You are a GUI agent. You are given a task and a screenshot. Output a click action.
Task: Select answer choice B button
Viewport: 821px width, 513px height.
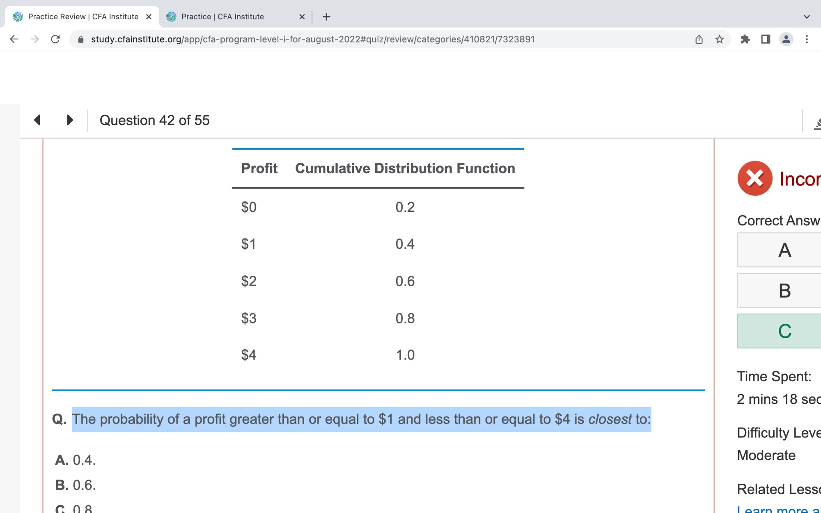pyautogui.click(x=784, y=291)
